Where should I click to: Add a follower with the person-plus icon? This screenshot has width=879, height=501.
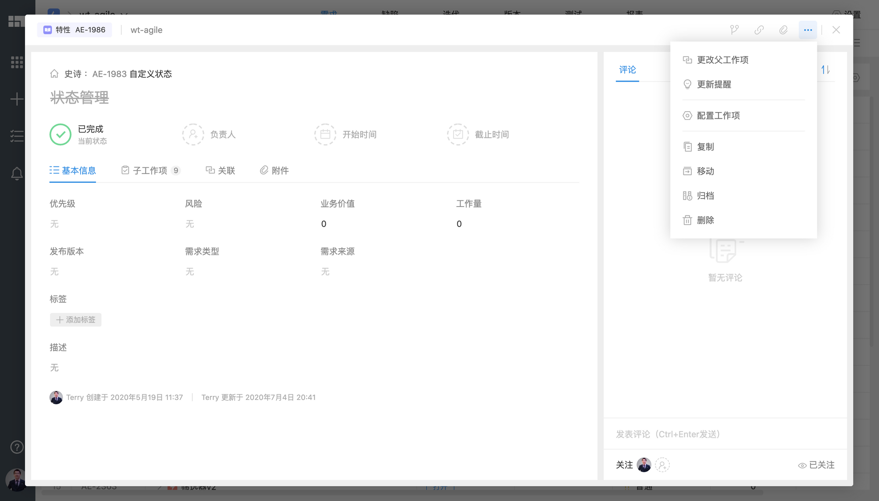[x=662, y=465]
